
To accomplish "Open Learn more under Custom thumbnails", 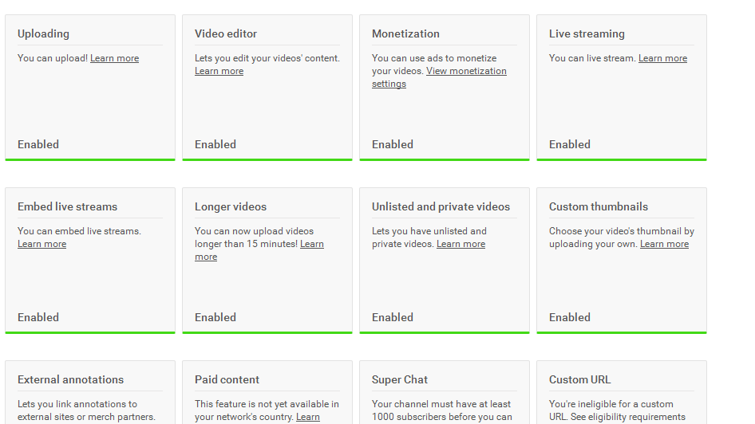I will pyautogui.click(x=664, y=244).
